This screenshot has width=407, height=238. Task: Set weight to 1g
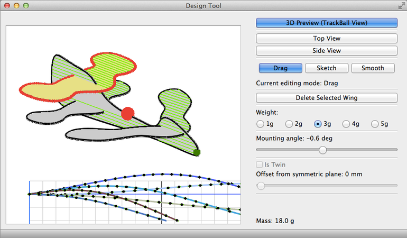(261, 124)
